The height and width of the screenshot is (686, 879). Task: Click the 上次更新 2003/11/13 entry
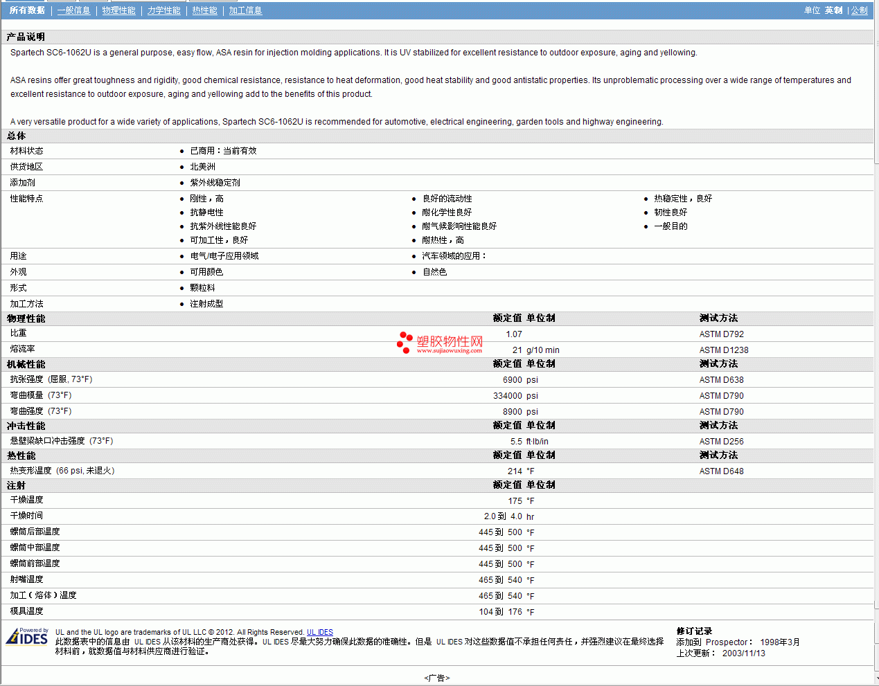pyautogui.click(x=721, y=653)
